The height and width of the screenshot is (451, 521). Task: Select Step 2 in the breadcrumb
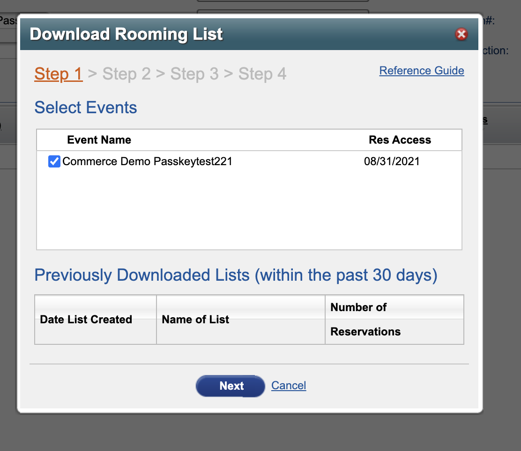pos(126,73)
